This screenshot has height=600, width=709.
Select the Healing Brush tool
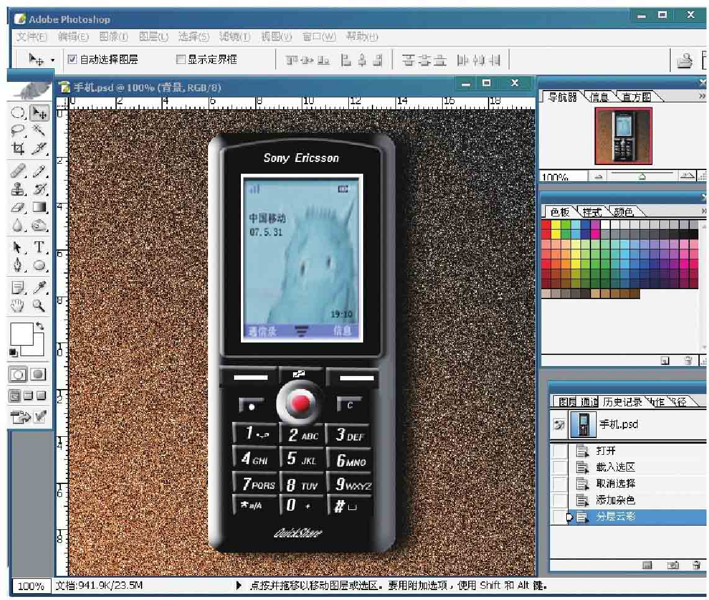click(17, 171)
